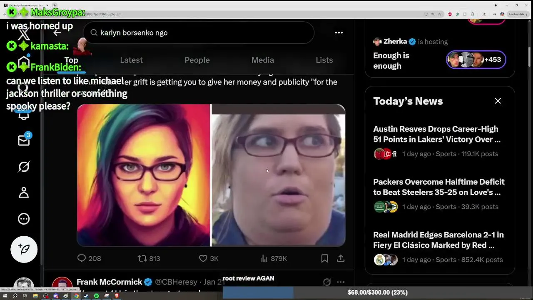Open Windows taskbar search
533x300 pixels.
15,296
